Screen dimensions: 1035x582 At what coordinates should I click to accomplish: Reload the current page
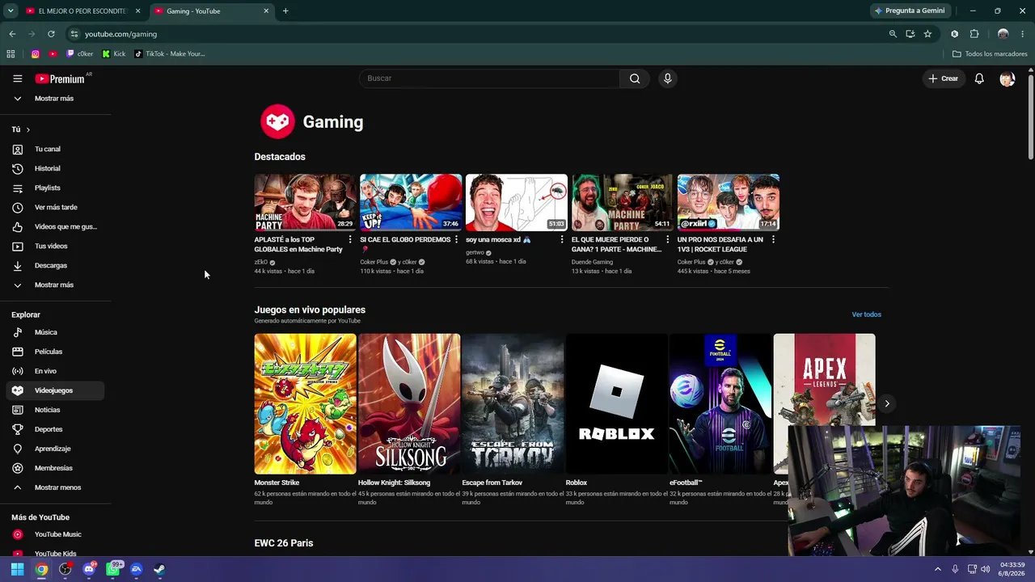point(51,34)
